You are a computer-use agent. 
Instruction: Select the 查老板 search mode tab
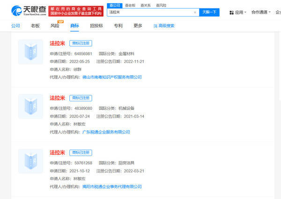pyautogui.click(x=130, y=6)
